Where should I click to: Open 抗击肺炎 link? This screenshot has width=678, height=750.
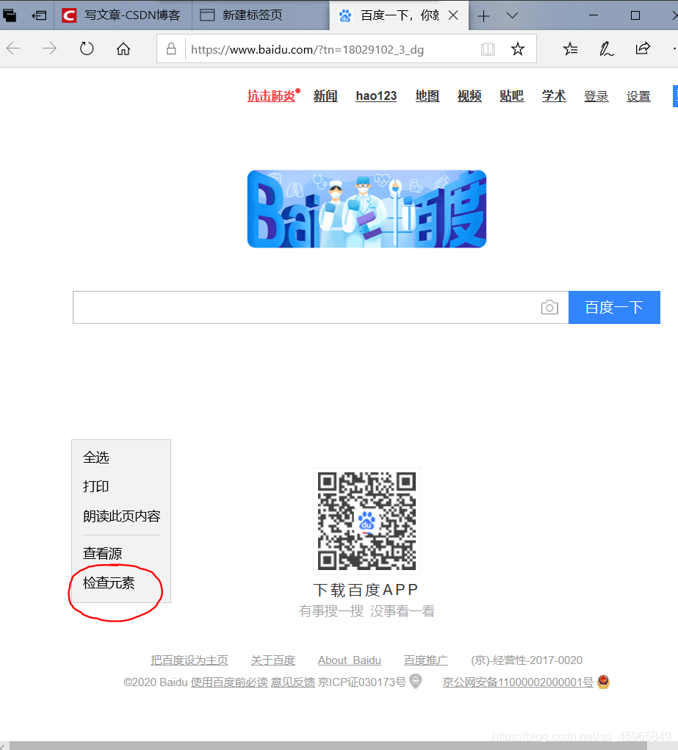point(271,96)
